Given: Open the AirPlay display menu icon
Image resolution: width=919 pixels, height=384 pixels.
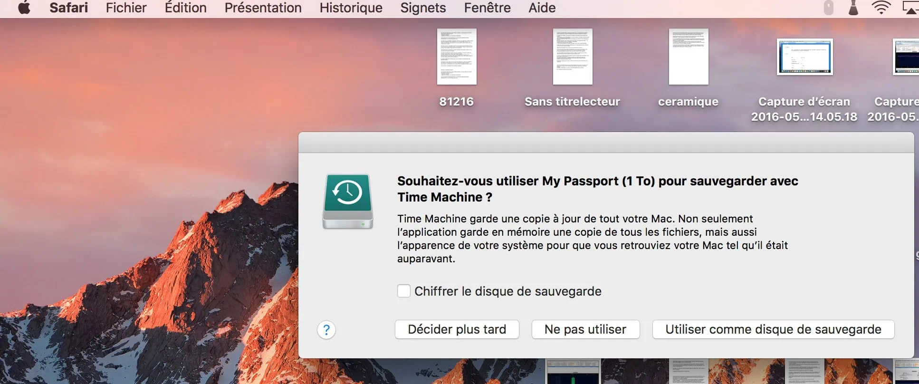Looking at the screenshot, I should (910, 8).
